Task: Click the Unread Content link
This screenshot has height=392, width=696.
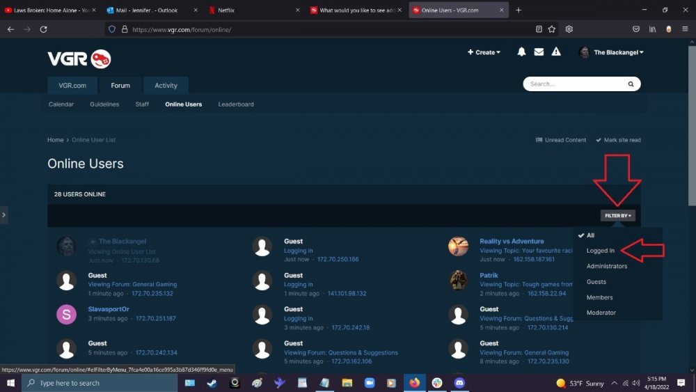Action: tap(561, 140)
